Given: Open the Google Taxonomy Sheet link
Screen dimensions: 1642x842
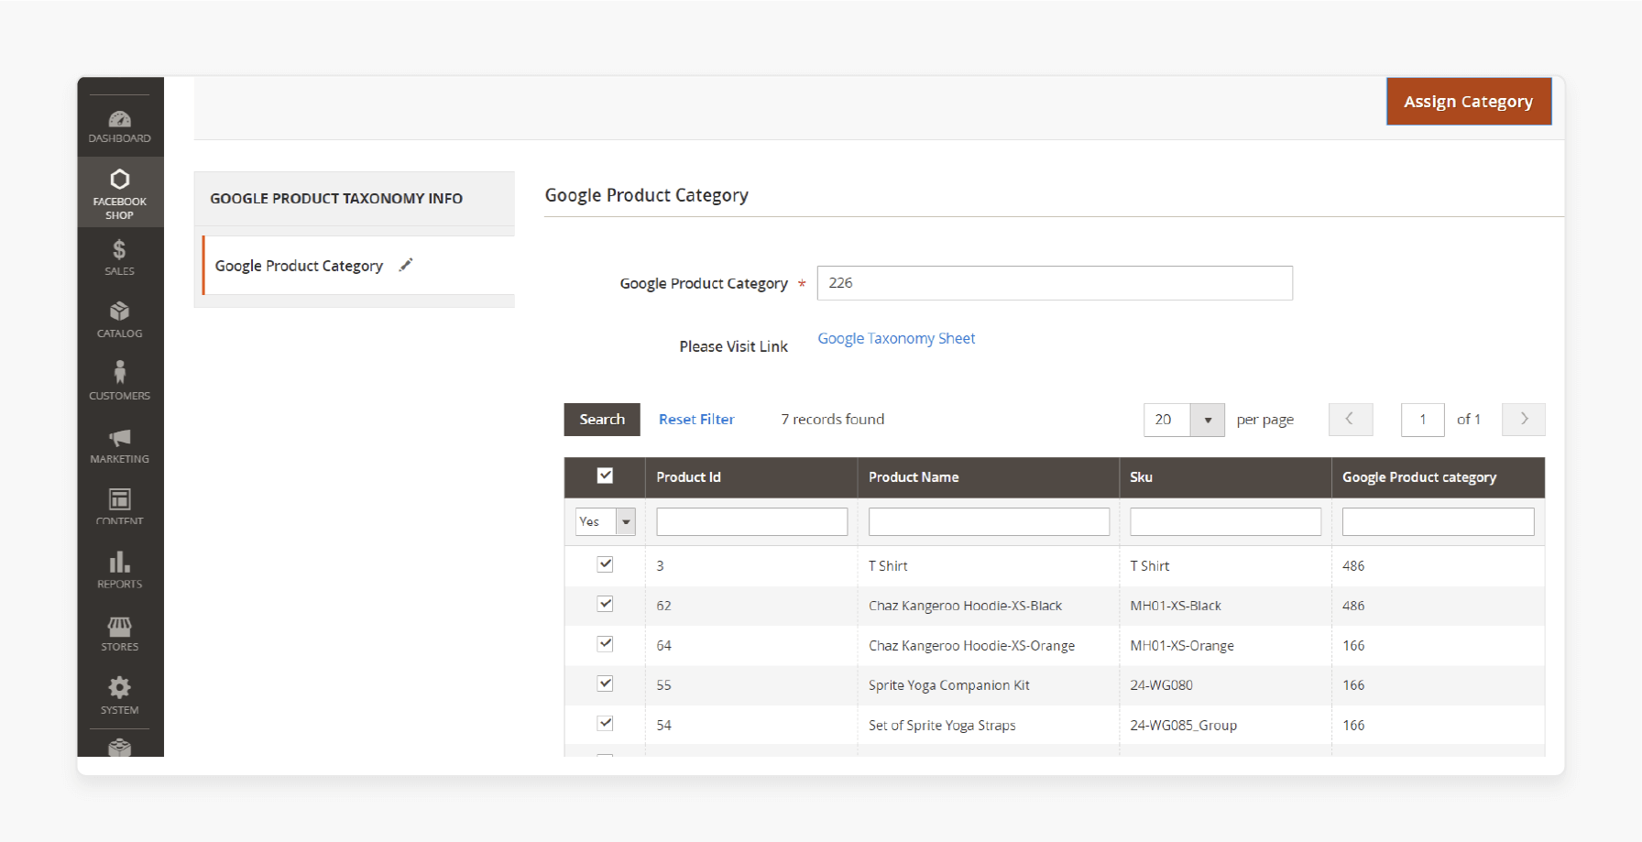Looking at the screenshot, I should pyautogui.click(x=896, y=339).
